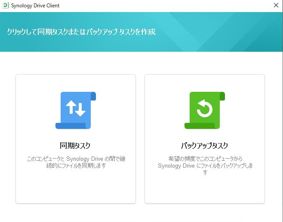This screenshot has height=222, width=283.
Task: Click the Synology Drive Client window title
Action: pyautogui.click(x=35, y=6)
